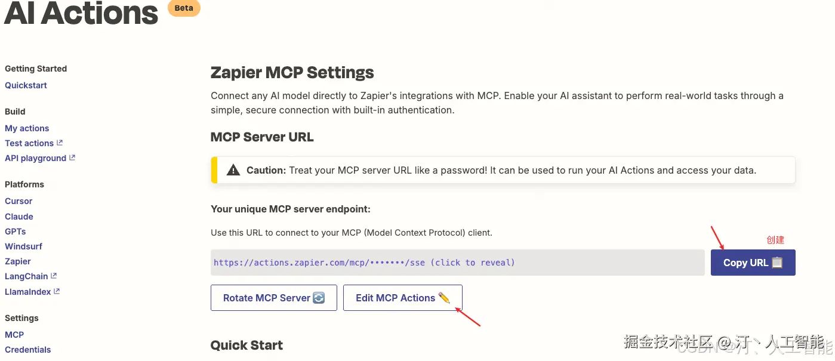835x361 pixels.
Task: Click the caution warning triangle icon
Action: pos(233,171)
